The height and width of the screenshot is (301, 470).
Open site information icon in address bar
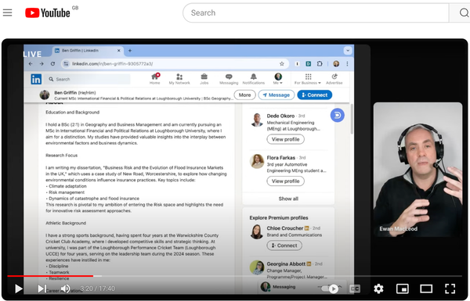click(66, 64)
